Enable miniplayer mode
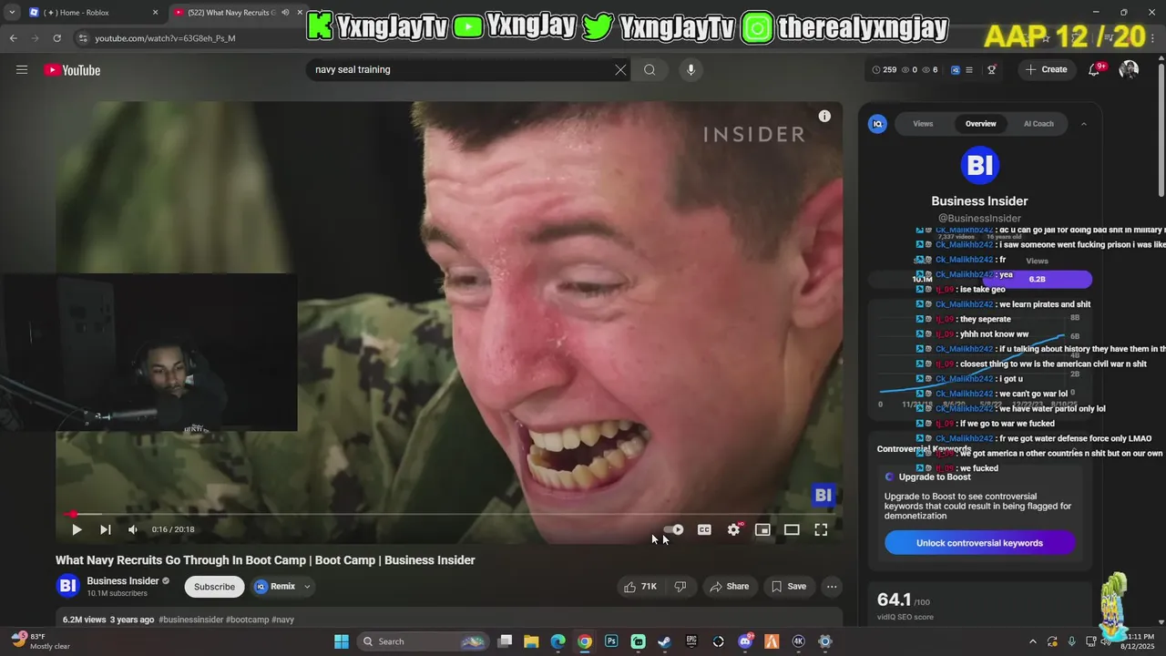The image size is (1166, 656). pyautogui.click(x=762, y=529)
